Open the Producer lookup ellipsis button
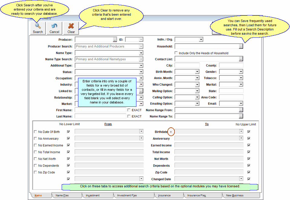This screenshot has height=200, width=290. pos(114,39)
